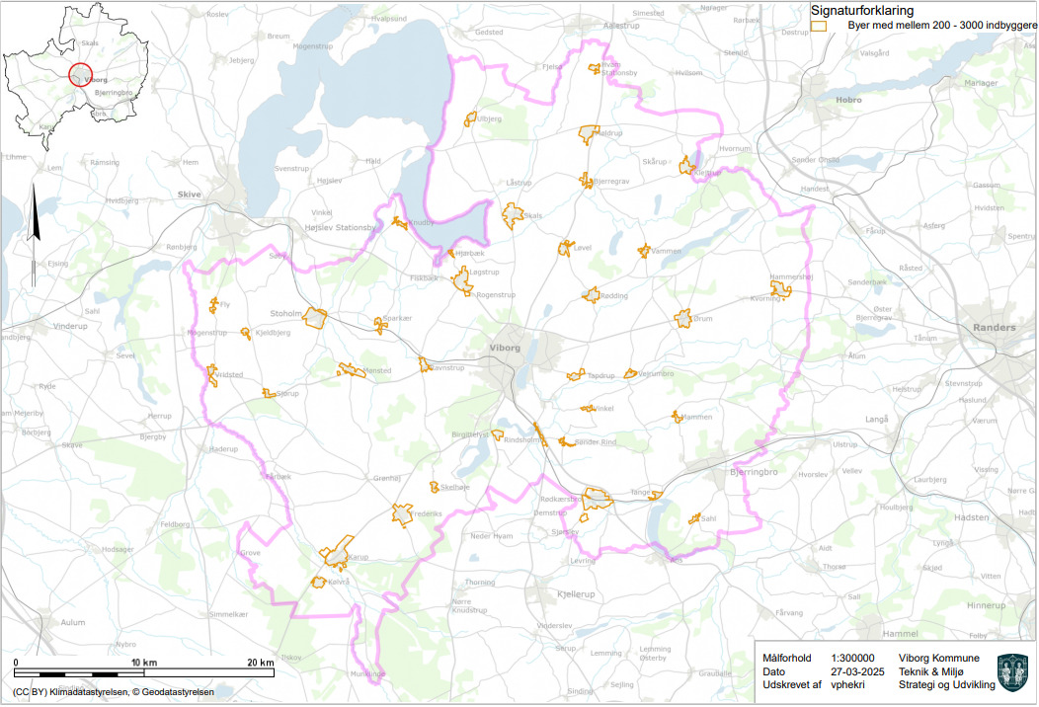Select the Stoholm town outline
This screenshot has width=1039, height=707.
(x=315, y=318)
